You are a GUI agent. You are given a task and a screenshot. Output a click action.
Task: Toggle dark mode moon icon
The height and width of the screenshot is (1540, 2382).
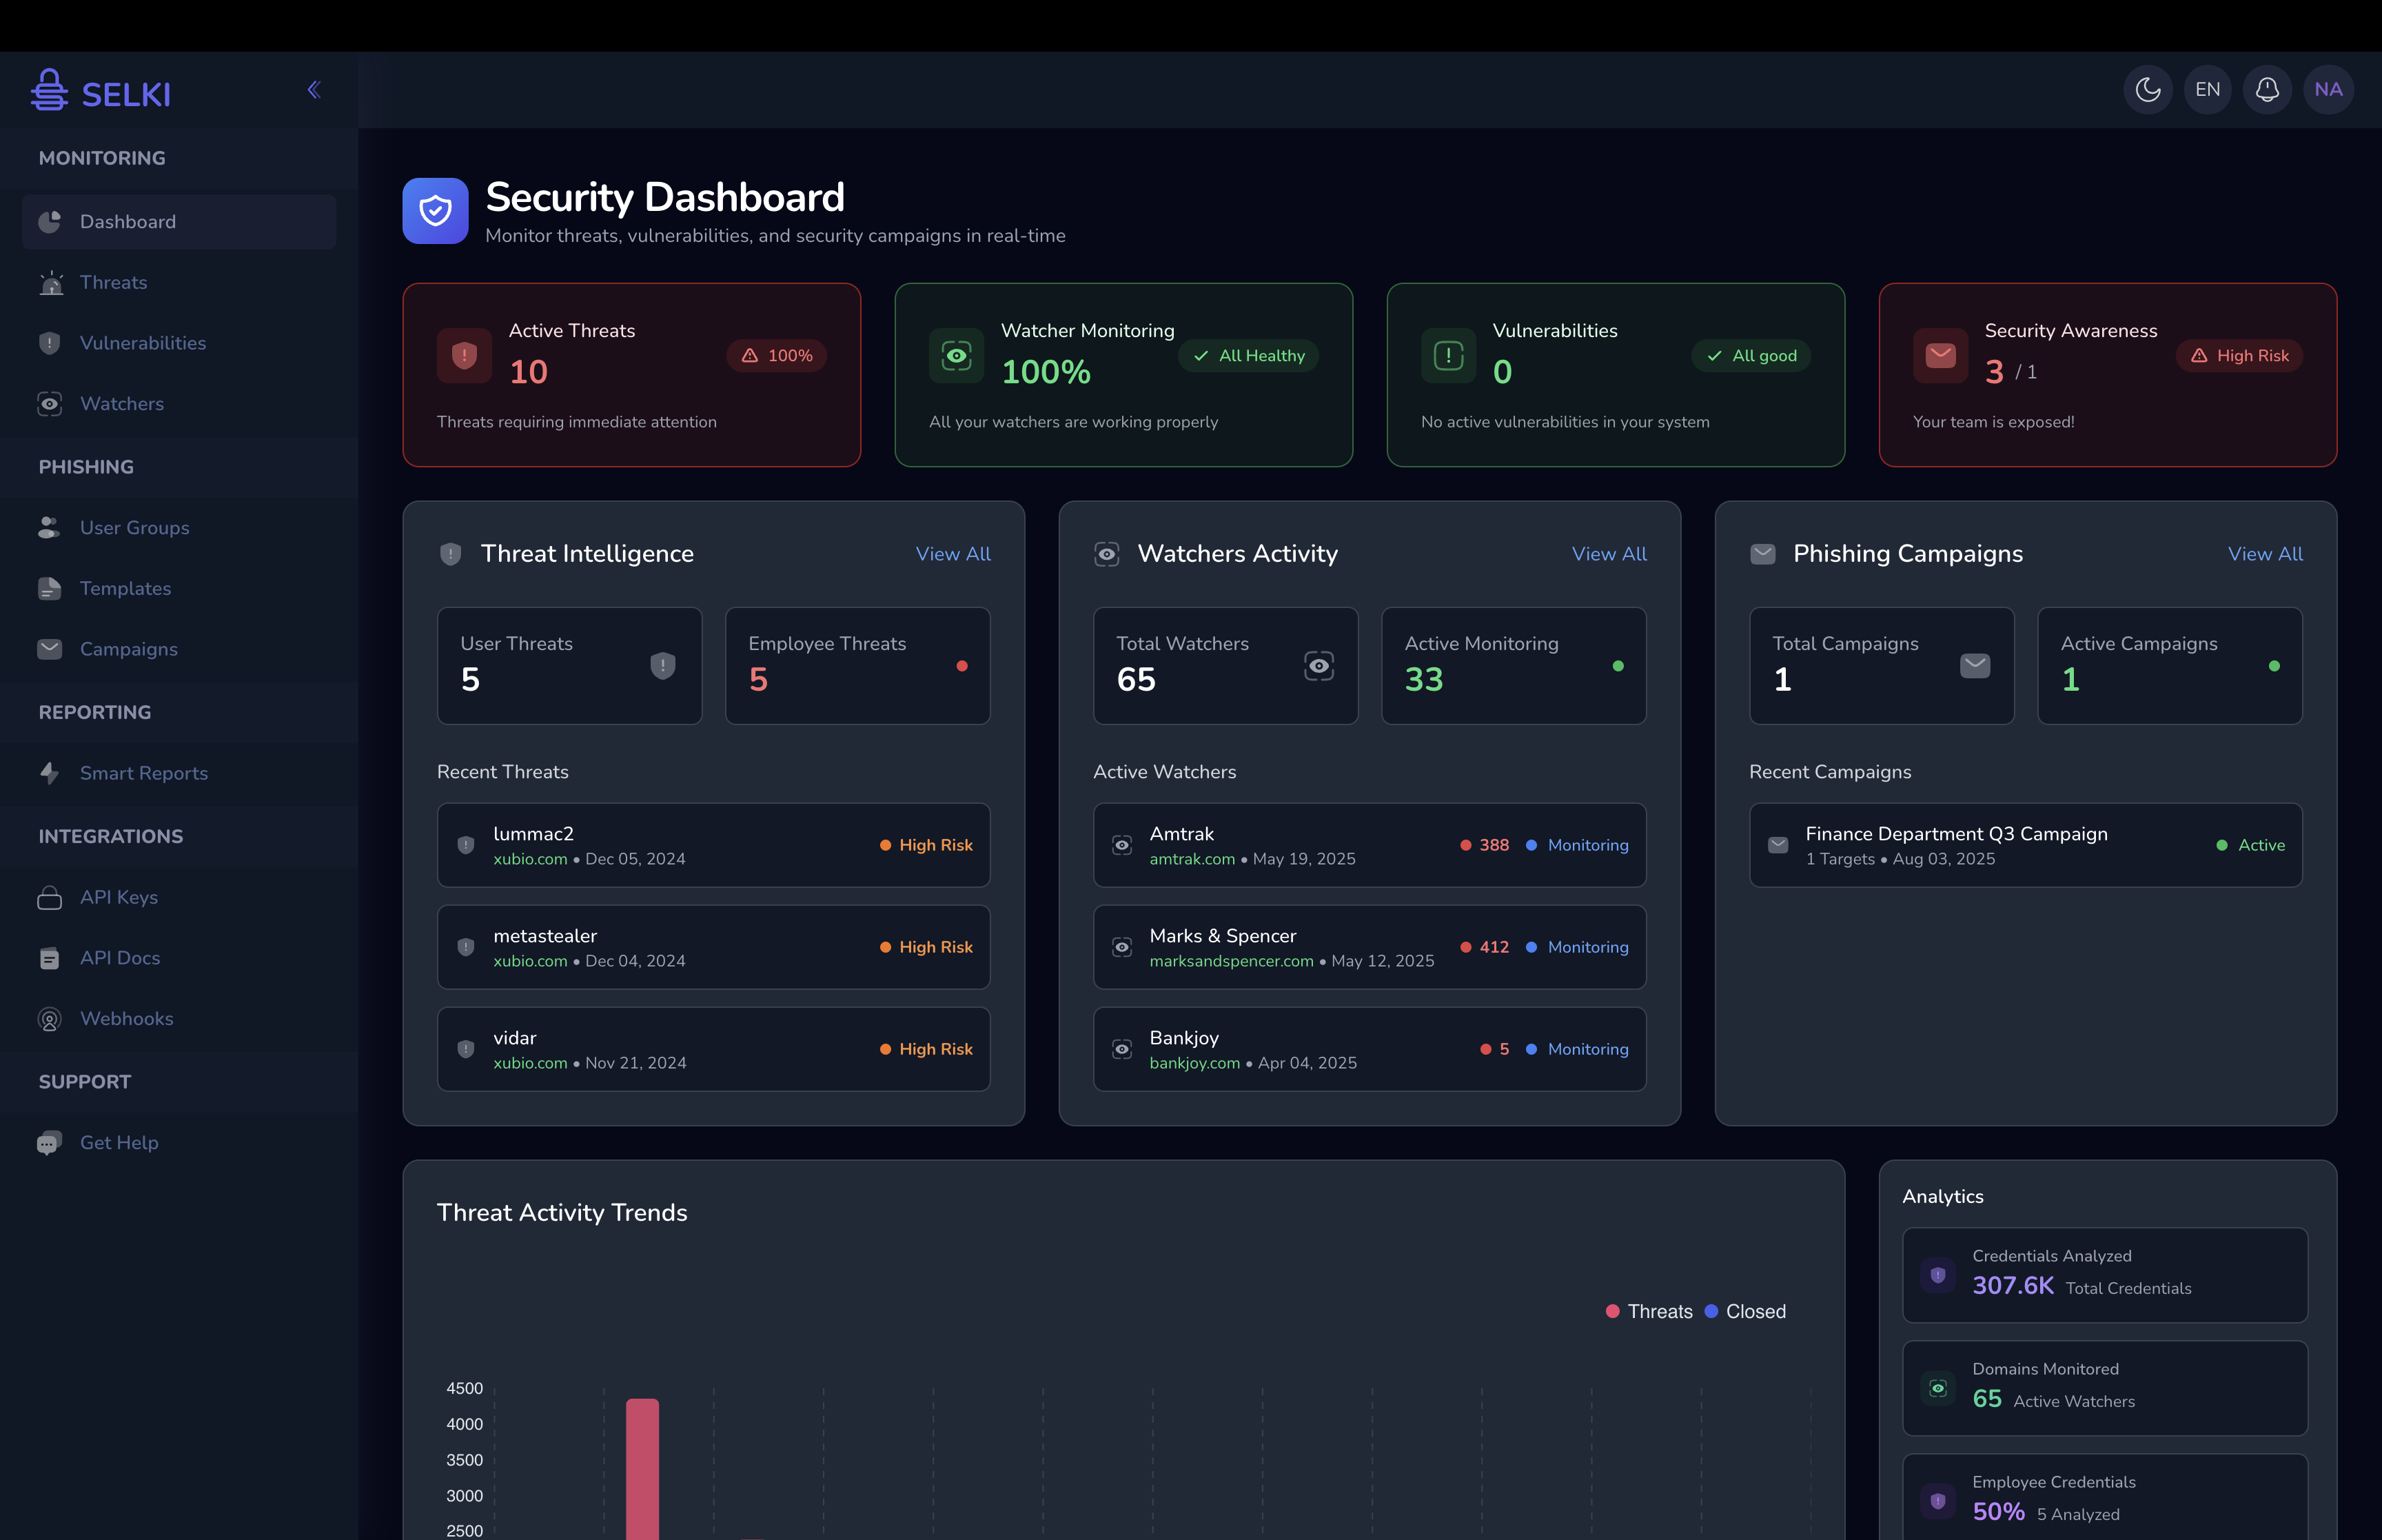click(x=2147, y=90)
